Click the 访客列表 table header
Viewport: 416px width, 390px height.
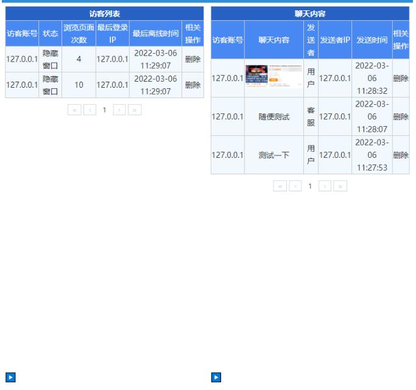click(x=104, y=13)
